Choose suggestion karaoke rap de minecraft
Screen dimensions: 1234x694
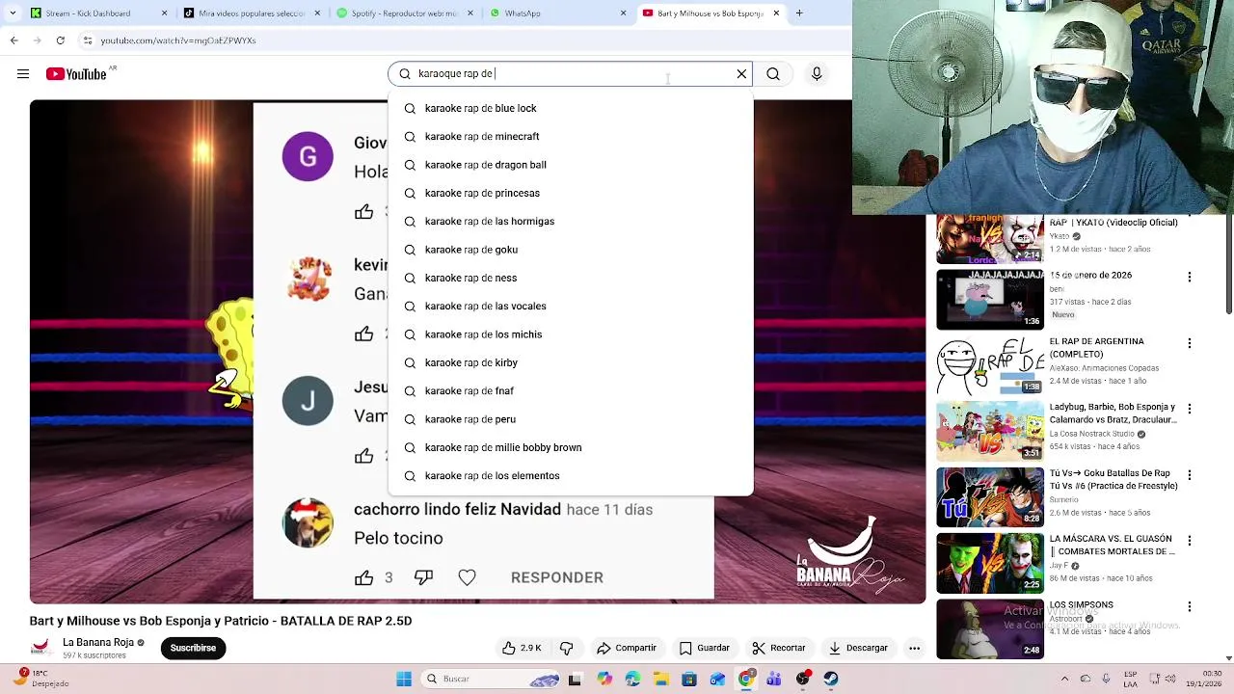(x=570, y=136)
